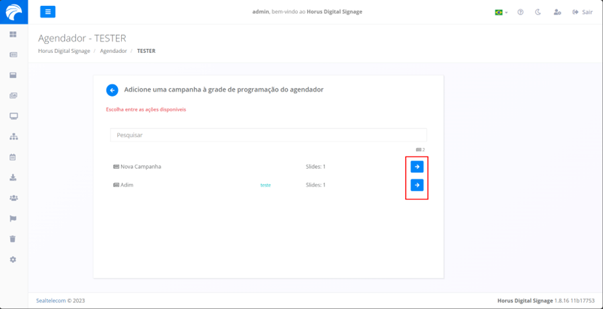The height and width of the screenshot is (309, 603).
Task: Open the monitor/players icon in sidebar
Action: coord(13,116)
